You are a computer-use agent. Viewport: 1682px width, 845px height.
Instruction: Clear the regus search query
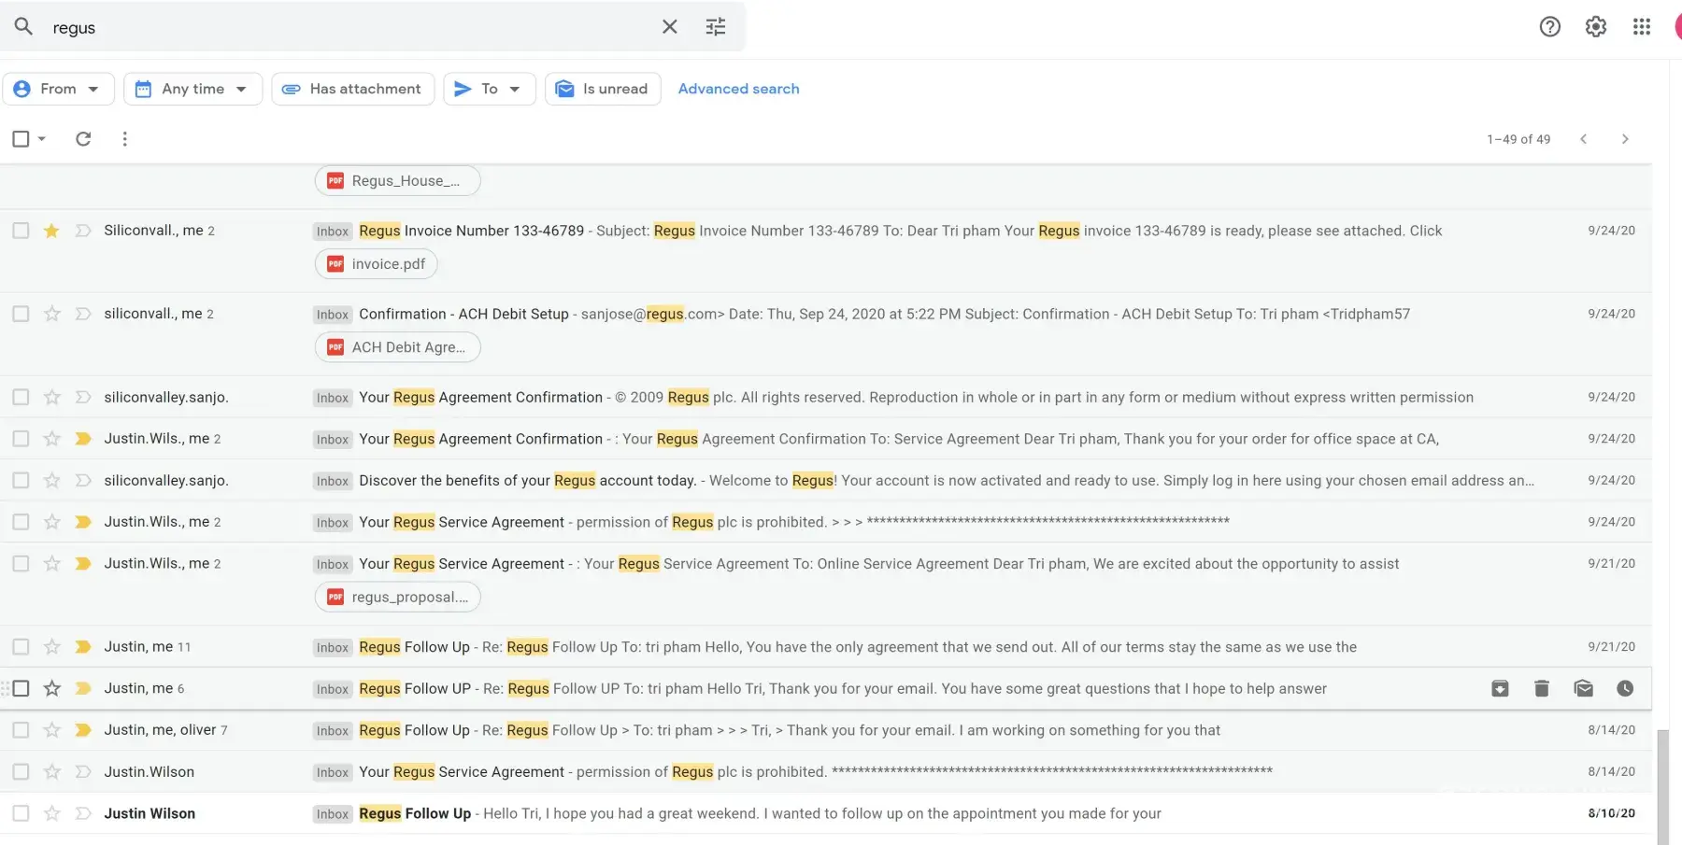(669, 27)
